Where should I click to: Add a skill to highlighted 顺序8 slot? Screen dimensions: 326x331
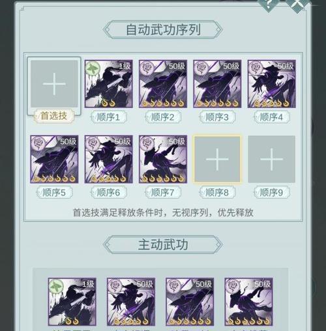coord(217,159)
